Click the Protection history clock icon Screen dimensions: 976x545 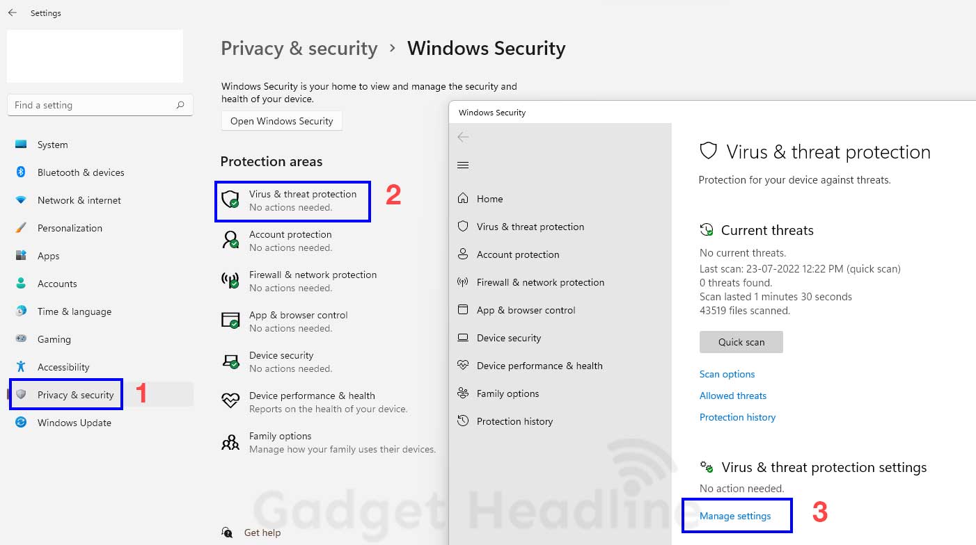tap(463, 421)
